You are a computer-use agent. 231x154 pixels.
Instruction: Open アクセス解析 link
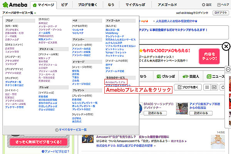[x=12, y=61]
